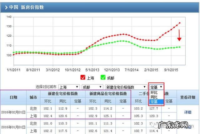200x134 pixels.
Task: Click the value 102.4 in table
Action: pos(48,116)
